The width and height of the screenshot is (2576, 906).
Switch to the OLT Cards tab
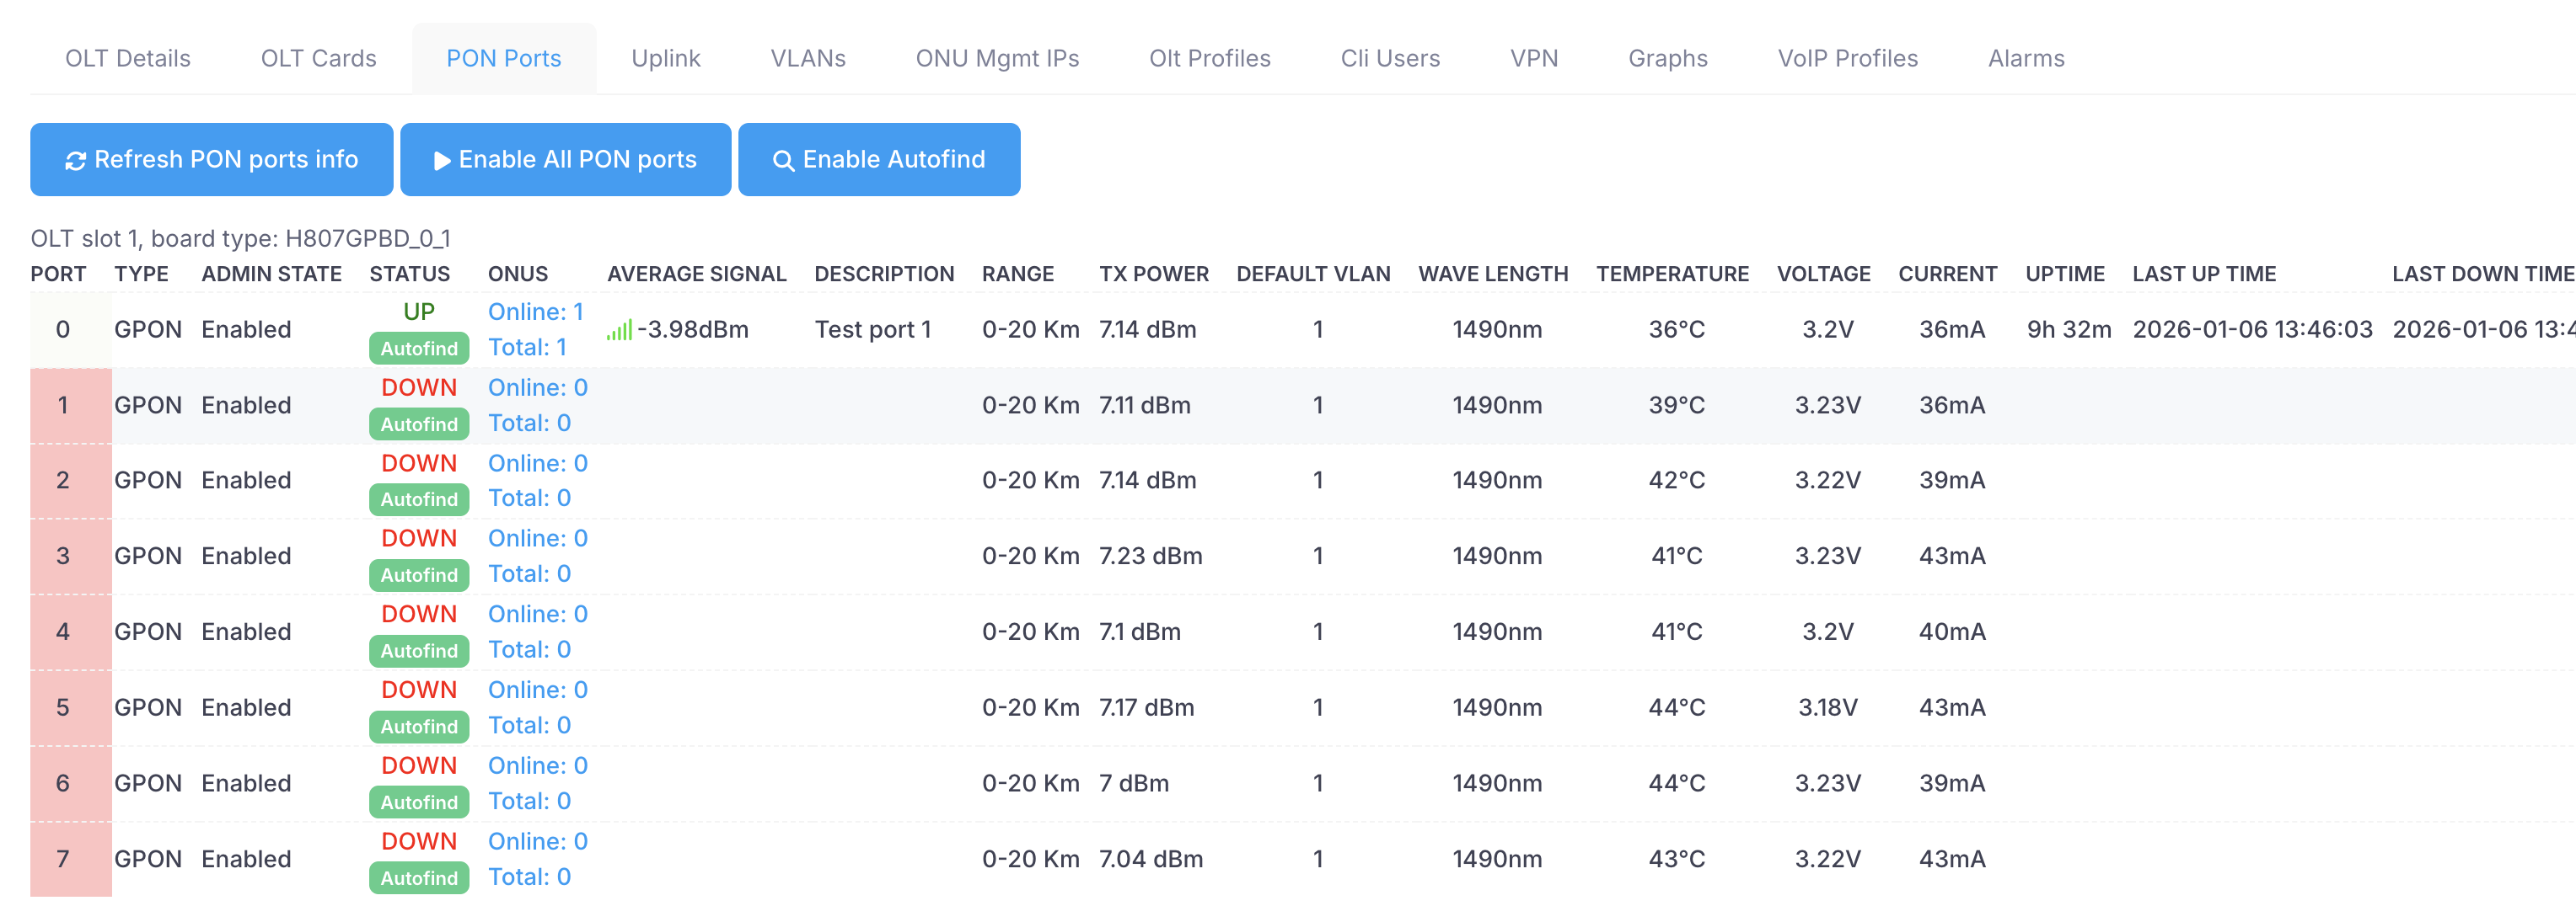coord(318,59)
